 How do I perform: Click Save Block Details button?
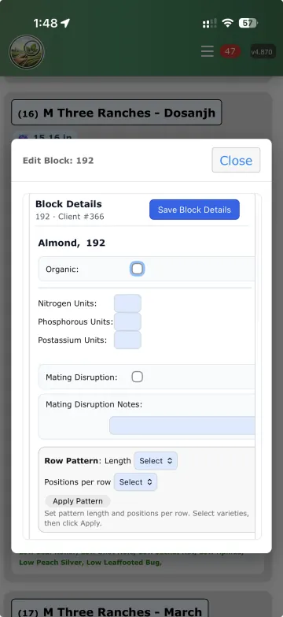point(194,210)
